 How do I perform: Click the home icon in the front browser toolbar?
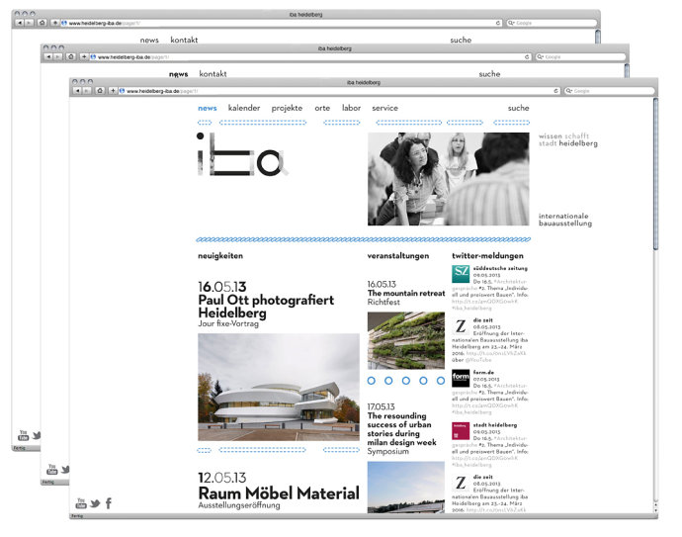pos(100,91)
